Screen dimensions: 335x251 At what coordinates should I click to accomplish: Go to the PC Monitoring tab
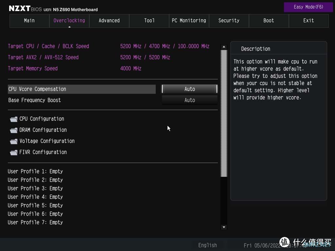(189, 21)
